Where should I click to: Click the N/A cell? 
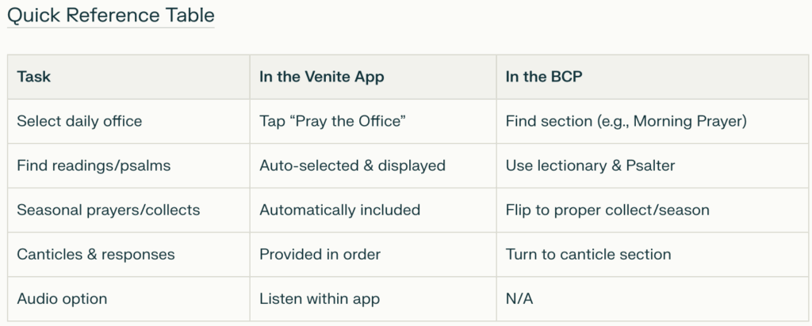[653, 299]
